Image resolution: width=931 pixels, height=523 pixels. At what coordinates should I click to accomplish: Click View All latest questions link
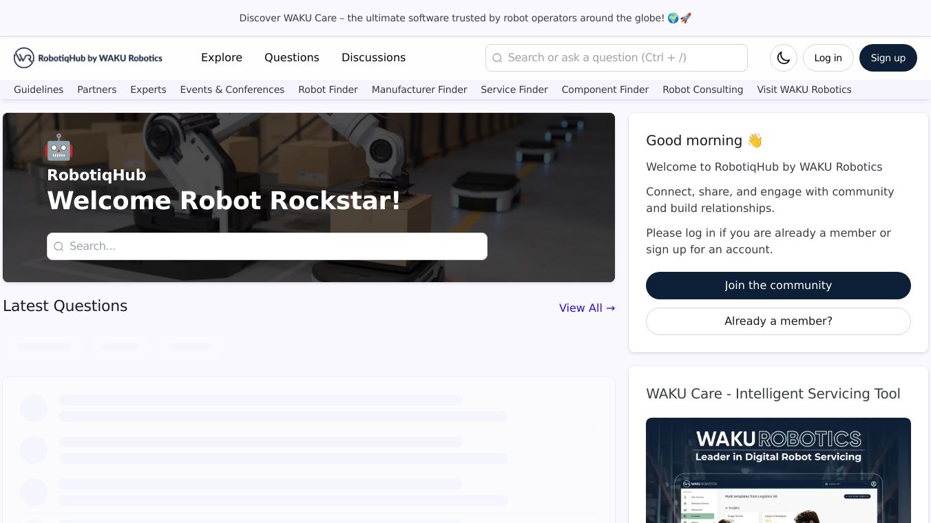point(587,308)
